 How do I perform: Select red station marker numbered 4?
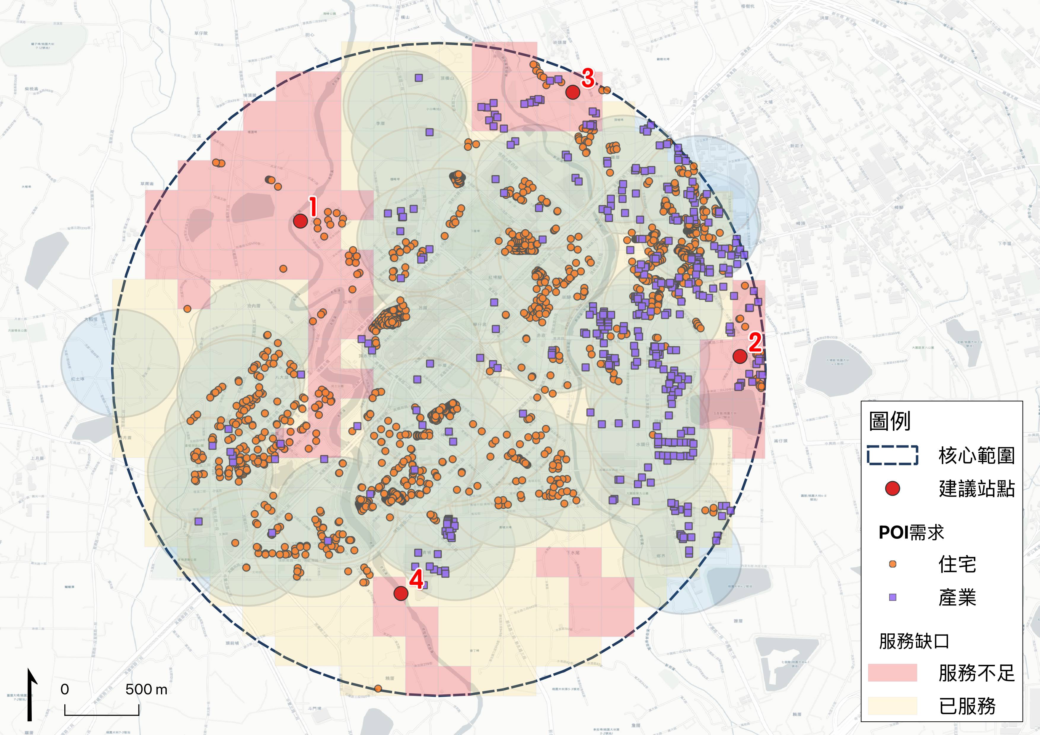pos(400,593)
